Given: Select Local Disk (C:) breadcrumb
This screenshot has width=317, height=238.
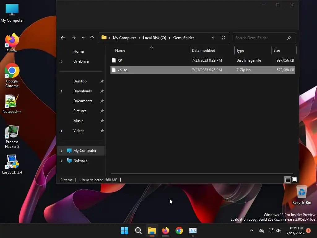Looking at the screenshot, I should 154,38.
